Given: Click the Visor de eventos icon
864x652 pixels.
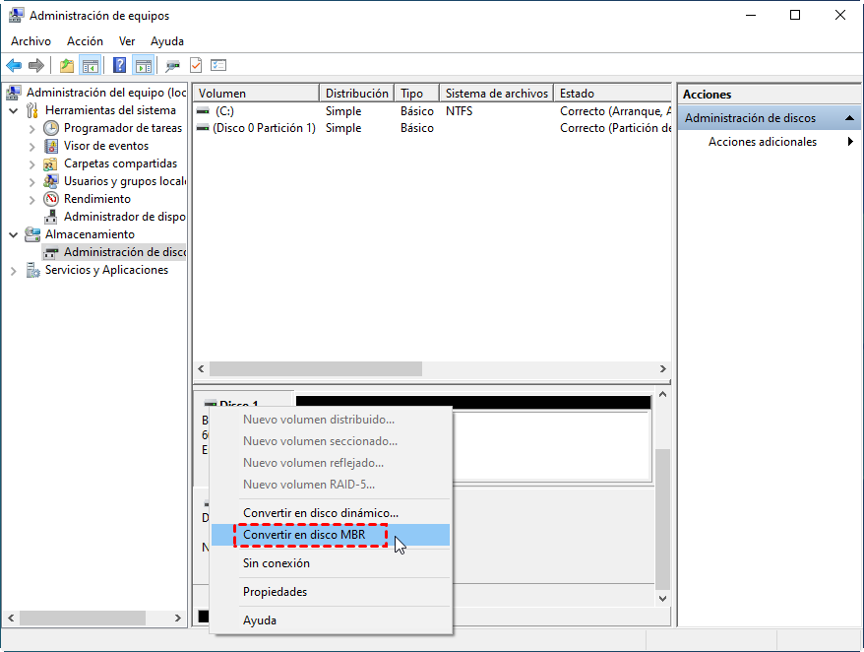Looking at the screenshot, I should coord(52,146).
